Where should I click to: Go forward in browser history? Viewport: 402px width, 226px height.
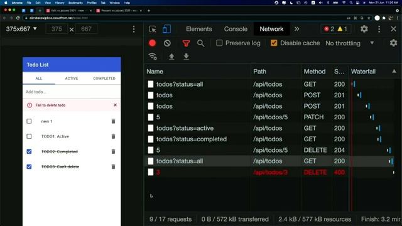pos(11,18)
